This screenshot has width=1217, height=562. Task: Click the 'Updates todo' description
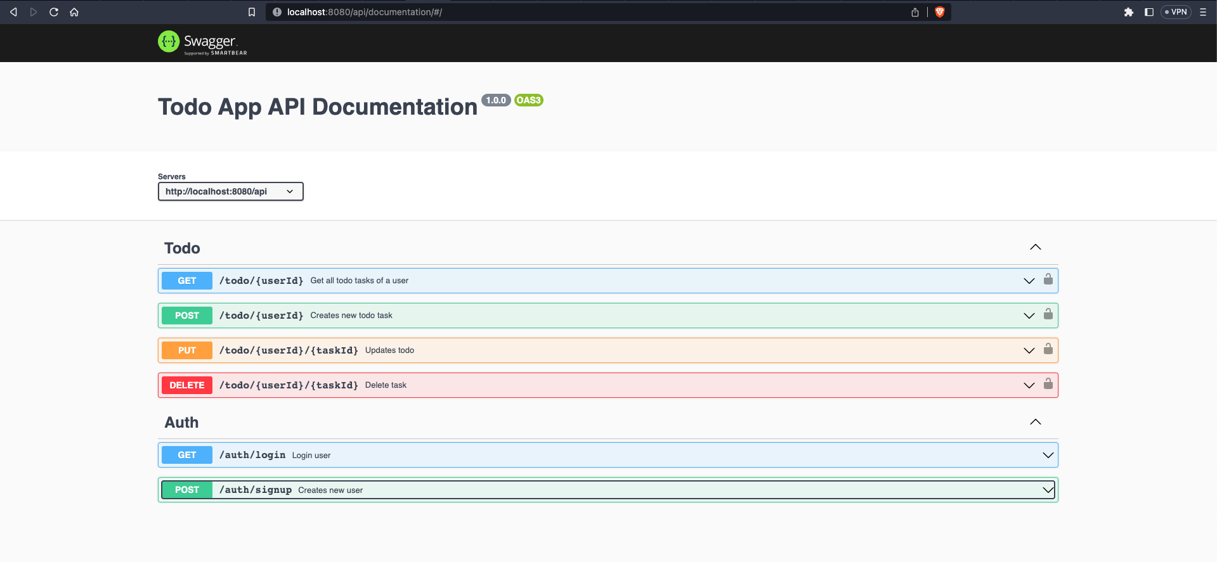(389, 350)
